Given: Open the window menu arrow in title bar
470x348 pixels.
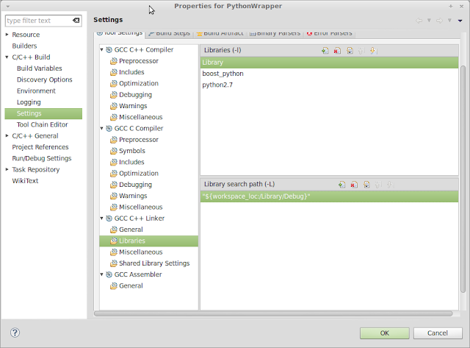Looking at the screenshot, I should click(x=8, y=7).
